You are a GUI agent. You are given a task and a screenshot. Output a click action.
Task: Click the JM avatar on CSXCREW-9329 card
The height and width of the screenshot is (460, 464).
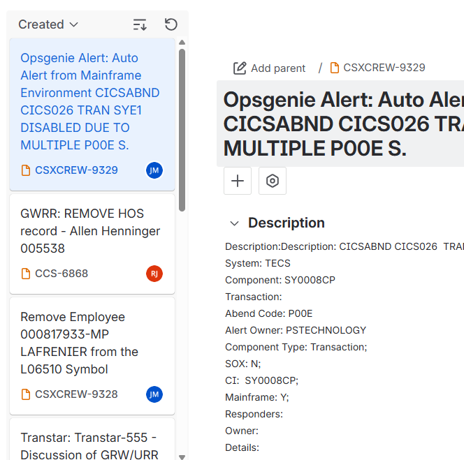(154, 170)
